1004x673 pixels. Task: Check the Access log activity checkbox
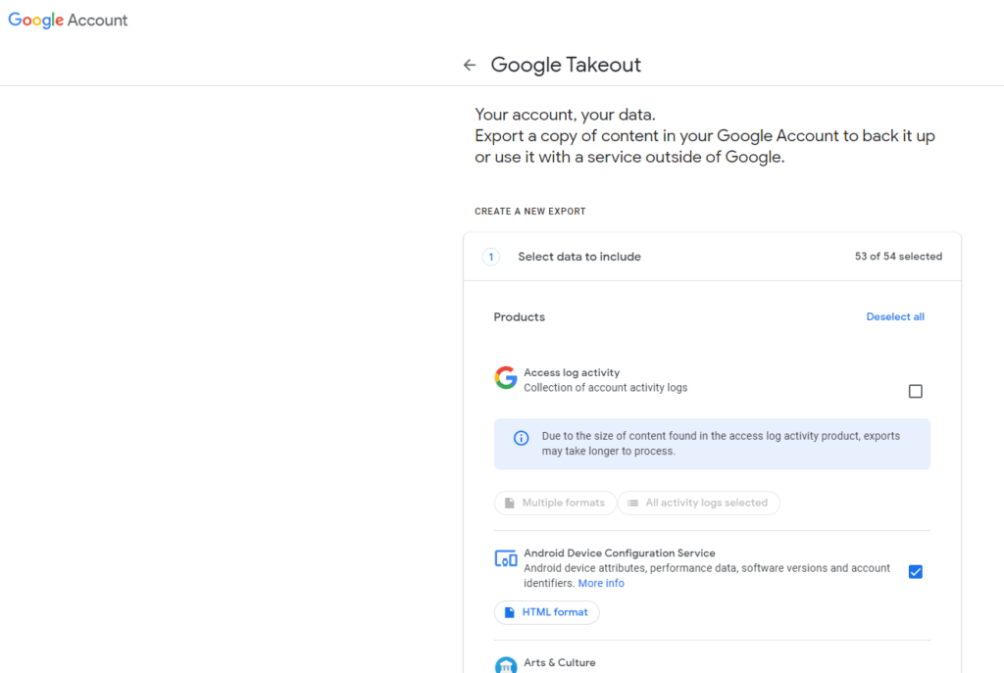915,390
